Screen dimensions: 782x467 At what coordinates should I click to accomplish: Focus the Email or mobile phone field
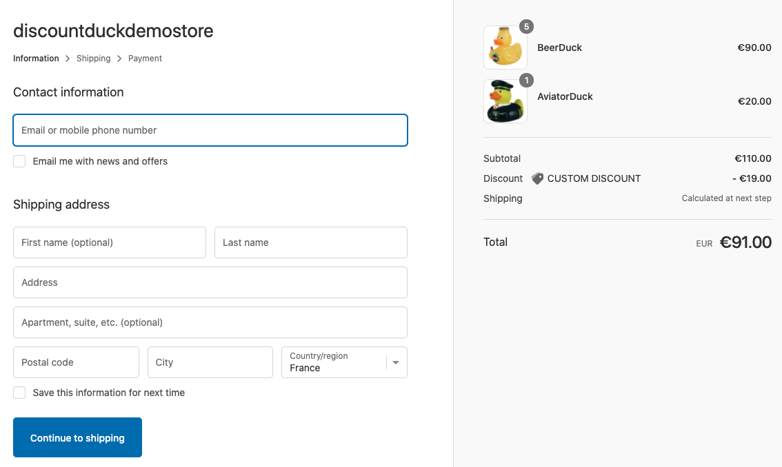[x=210, y=130]
